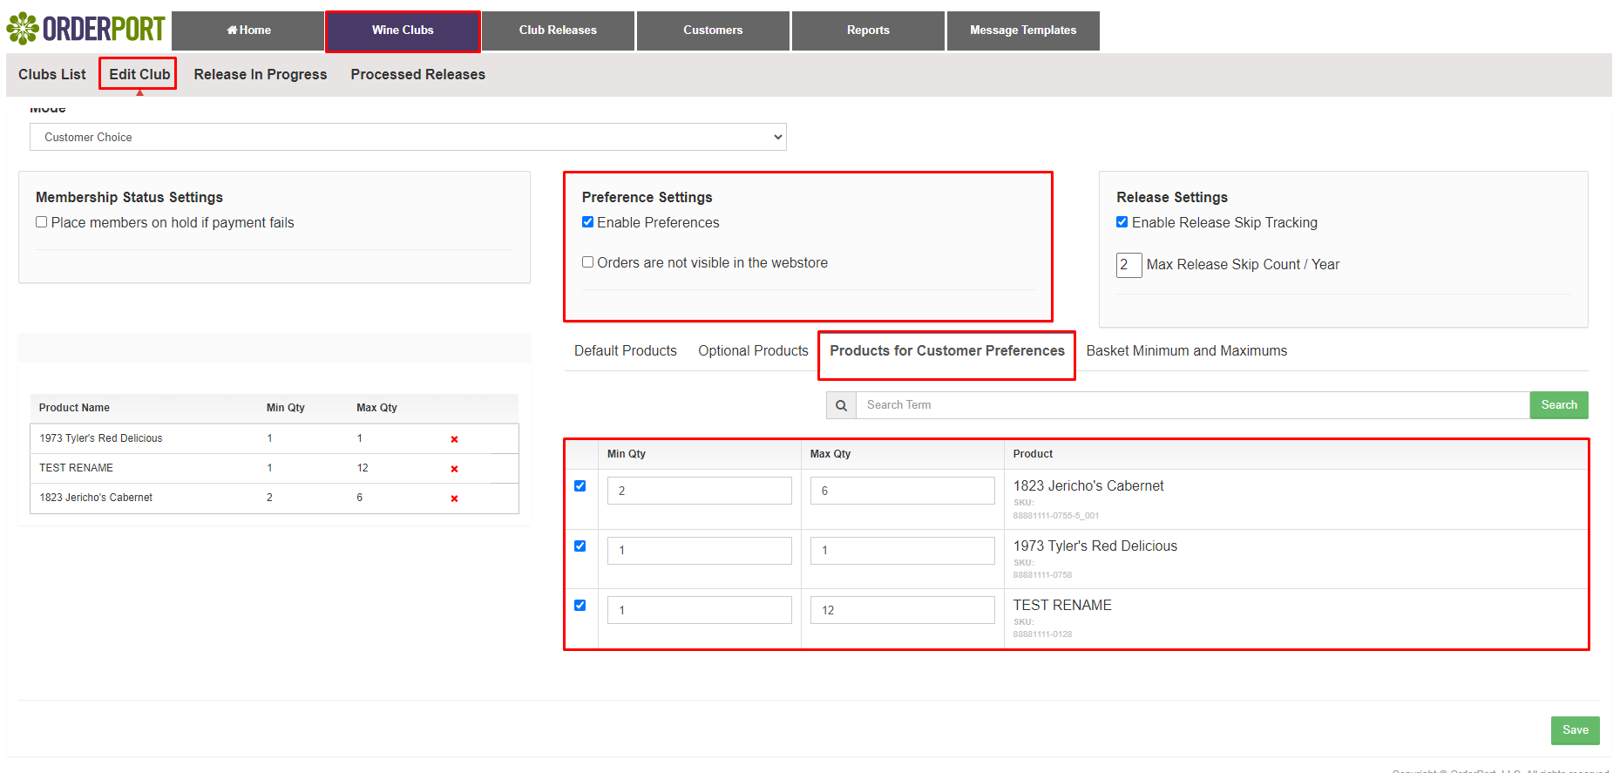Select 1973 Tyler's Red Delicious in left table
The width and height of the screenshot is (1620, 773).
tap(101, 438)
